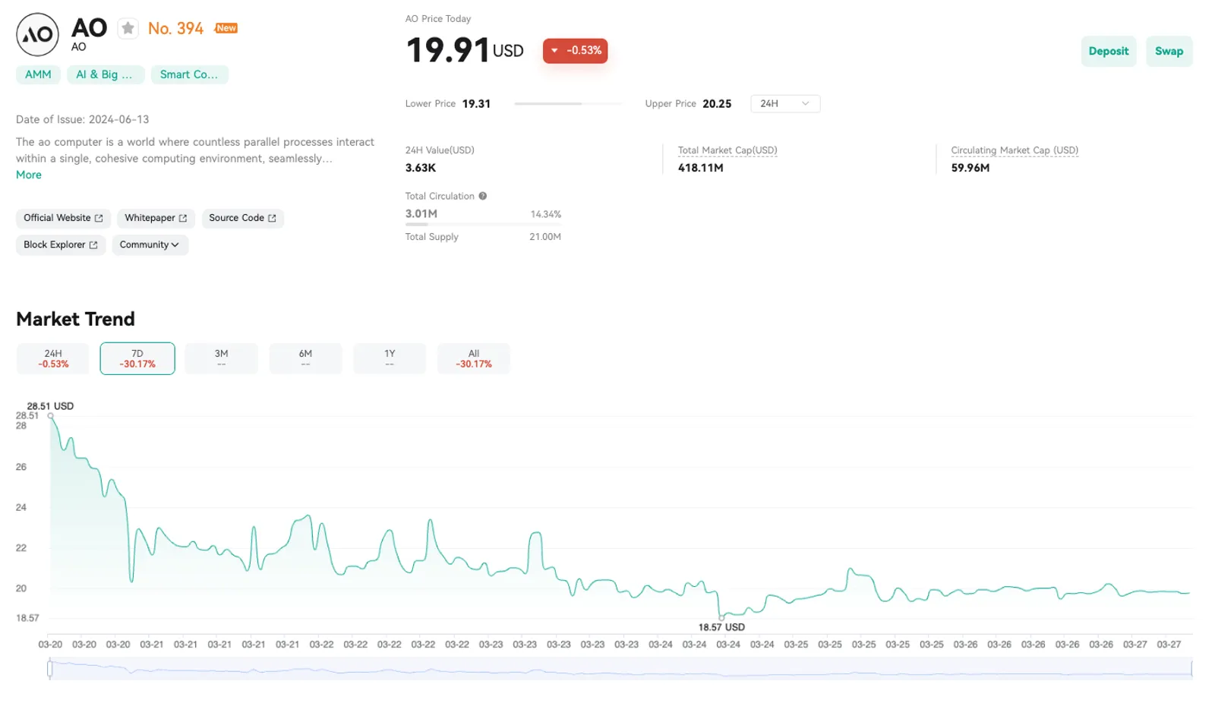Open the Smart Co category tag
Screen dimensions: 1215x703
(189, 74)
